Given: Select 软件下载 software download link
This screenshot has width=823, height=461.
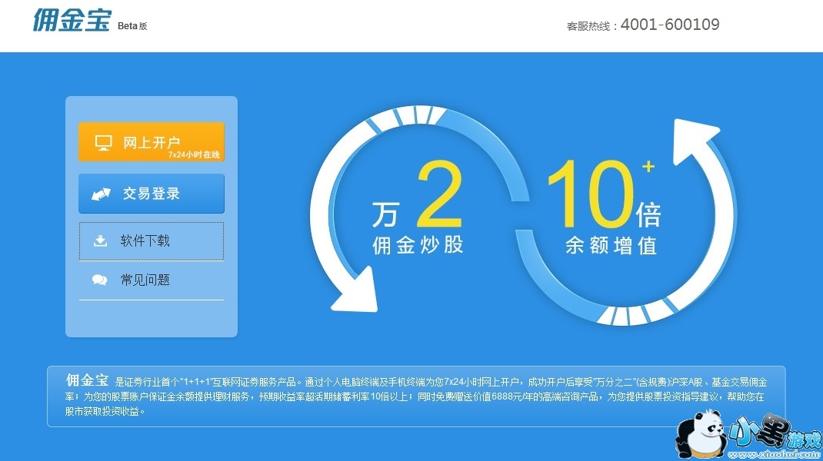Looking at the screenshot, I should pos(152,241).
